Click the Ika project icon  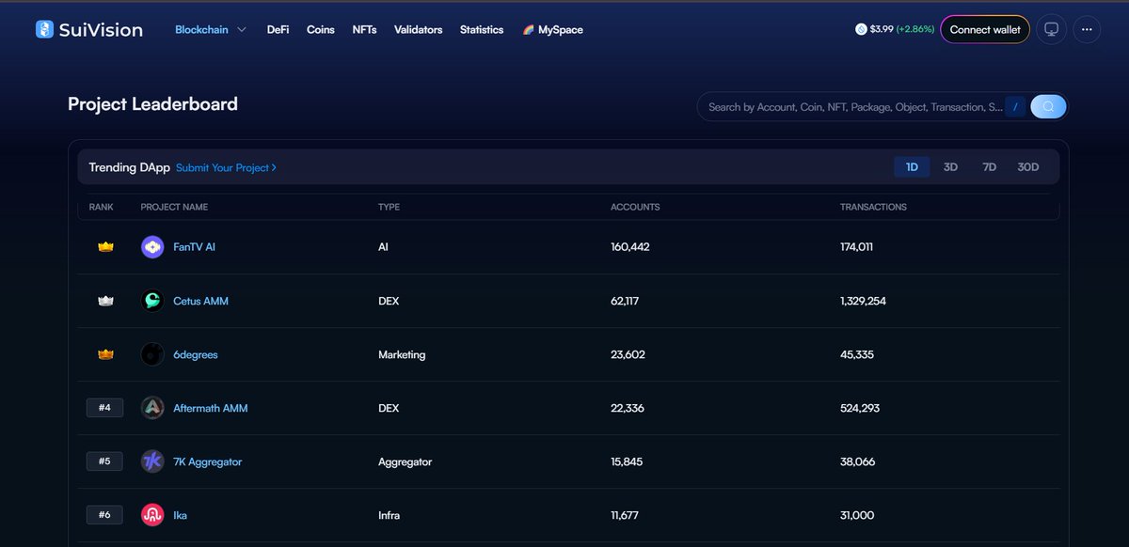(x=152, y=515)
